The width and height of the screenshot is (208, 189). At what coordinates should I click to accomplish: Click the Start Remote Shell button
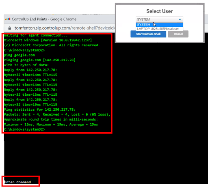[148, 34]
